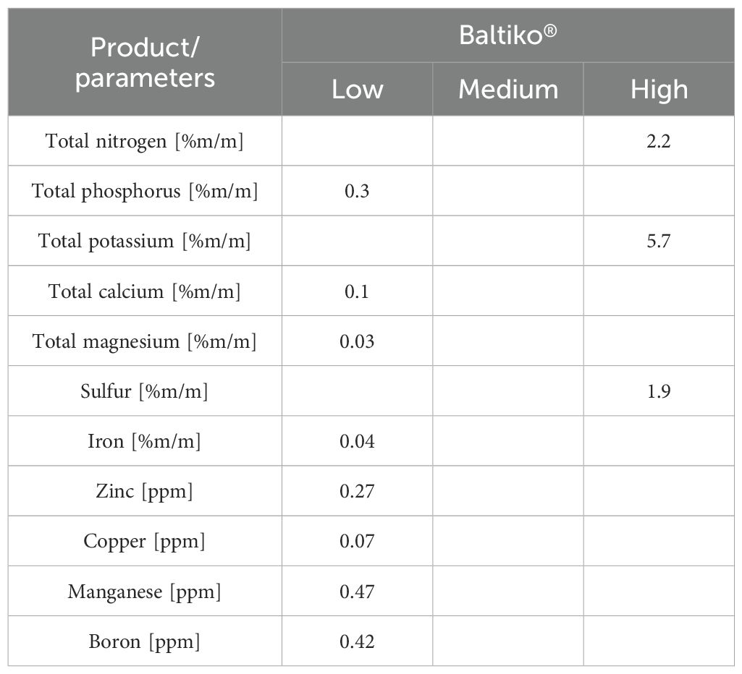Click the 0.3 phosphorus value
This screenshot has height=674, width=742.
357,191
